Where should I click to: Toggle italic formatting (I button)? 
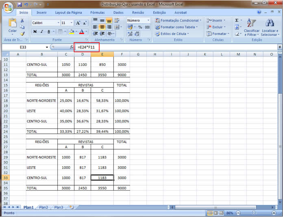pyautogui.click(x=41, y=32)
